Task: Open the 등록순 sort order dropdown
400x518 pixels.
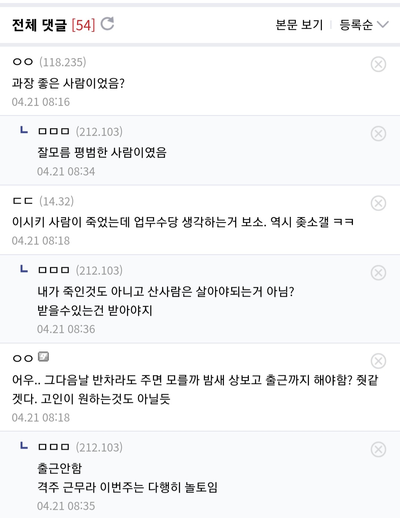Action: coord(356,25)
